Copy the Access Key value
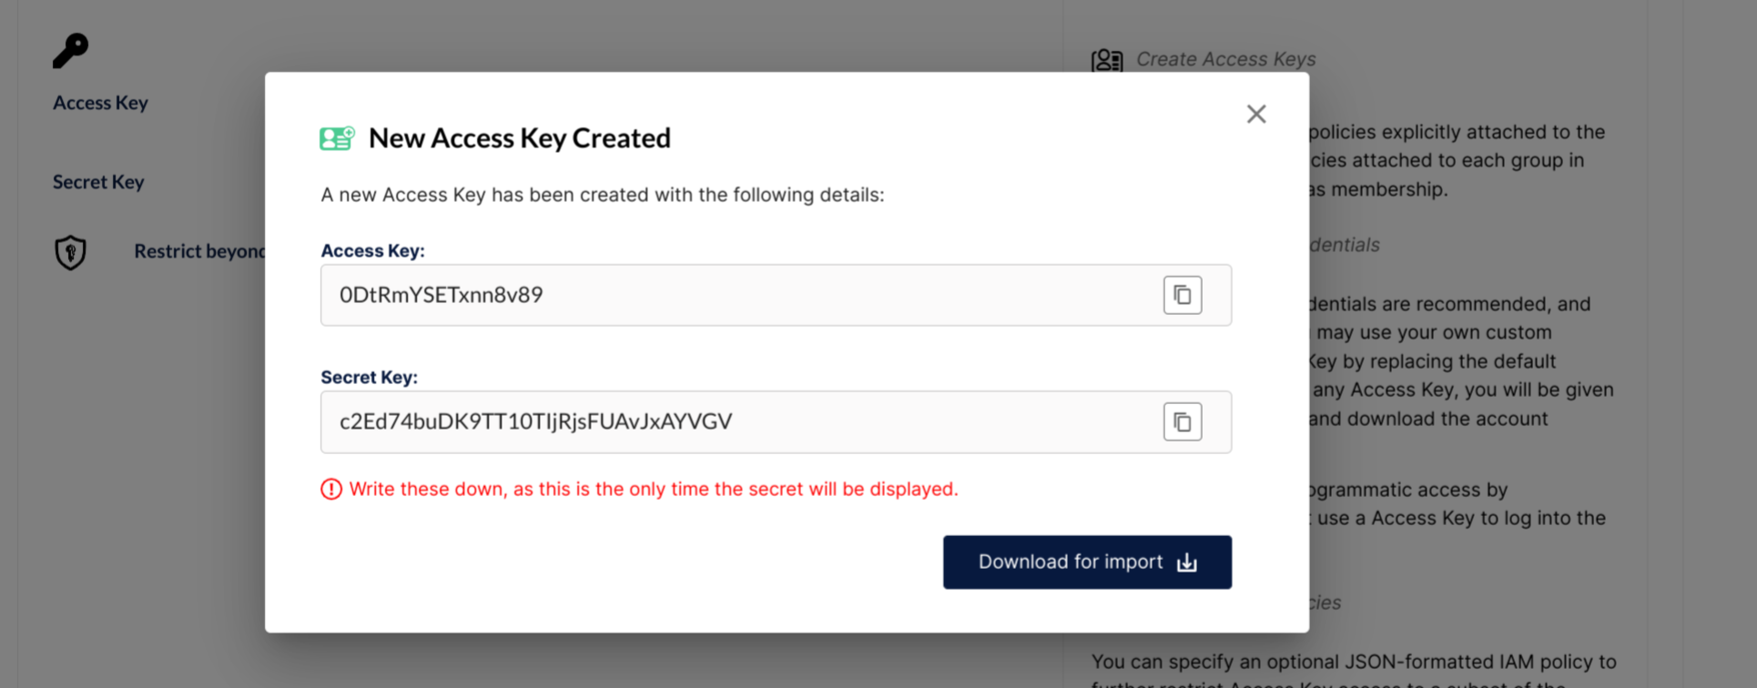The height and width of the screenshot is (688, 1757). point(1182,295)
